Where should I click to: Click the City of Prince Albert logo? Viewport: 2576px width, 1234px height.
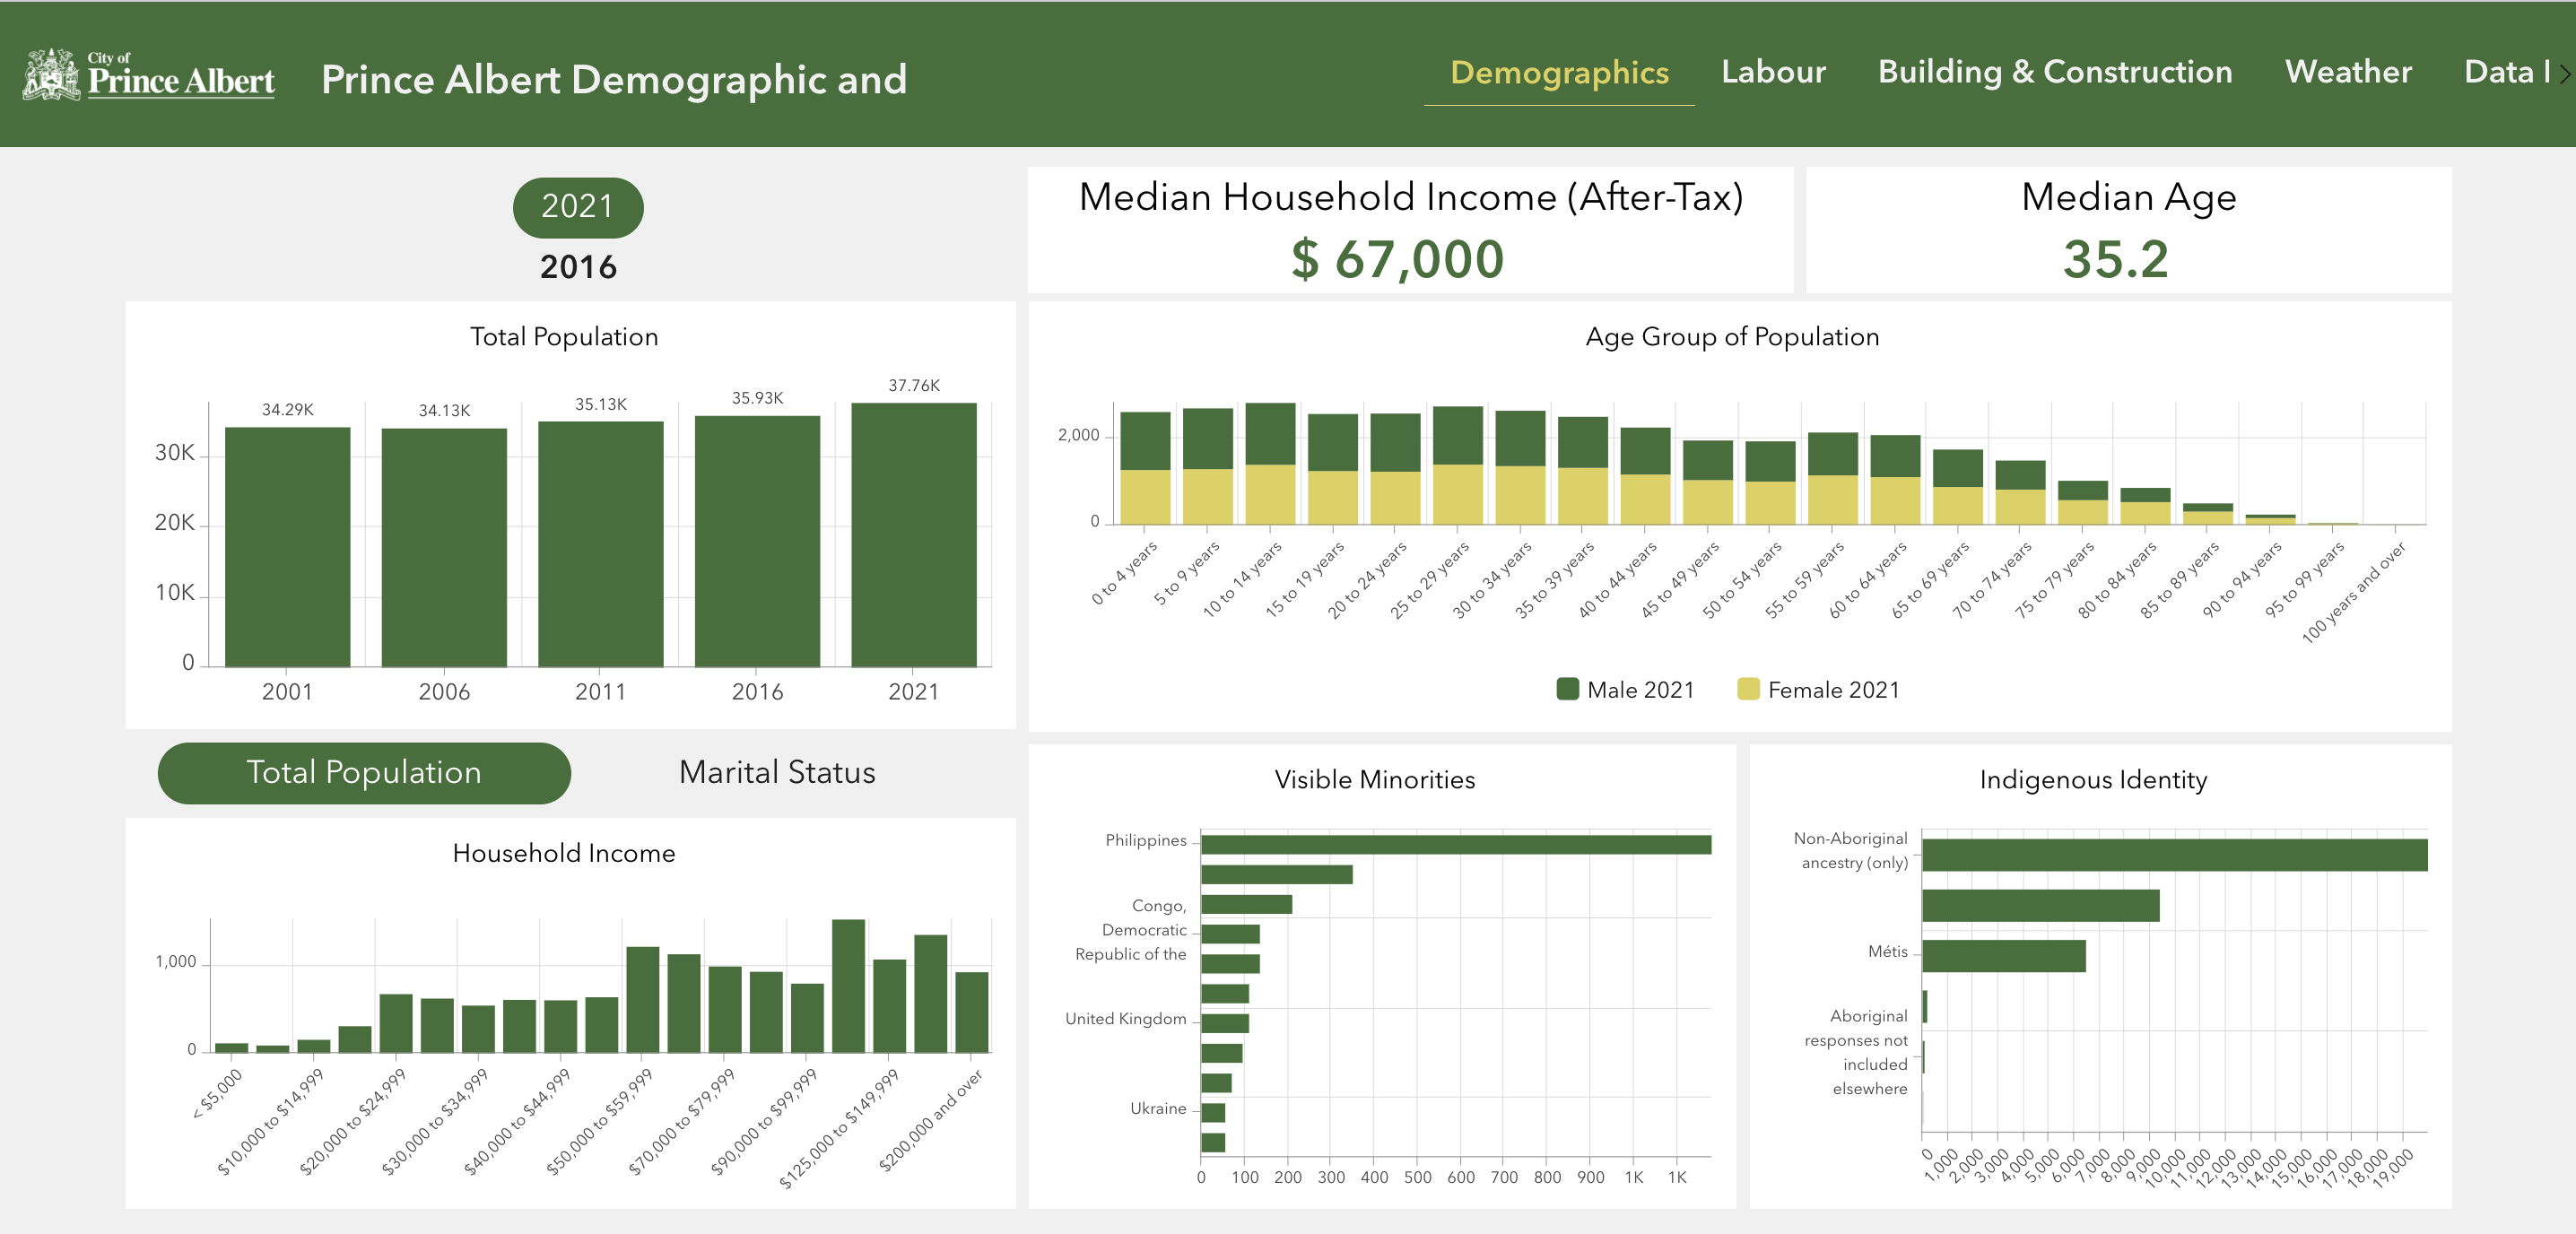coord(148,75)
